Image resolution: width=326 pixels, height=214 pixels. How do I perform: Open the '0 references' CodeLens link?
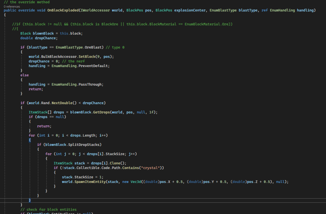click(x=12, y=6)
